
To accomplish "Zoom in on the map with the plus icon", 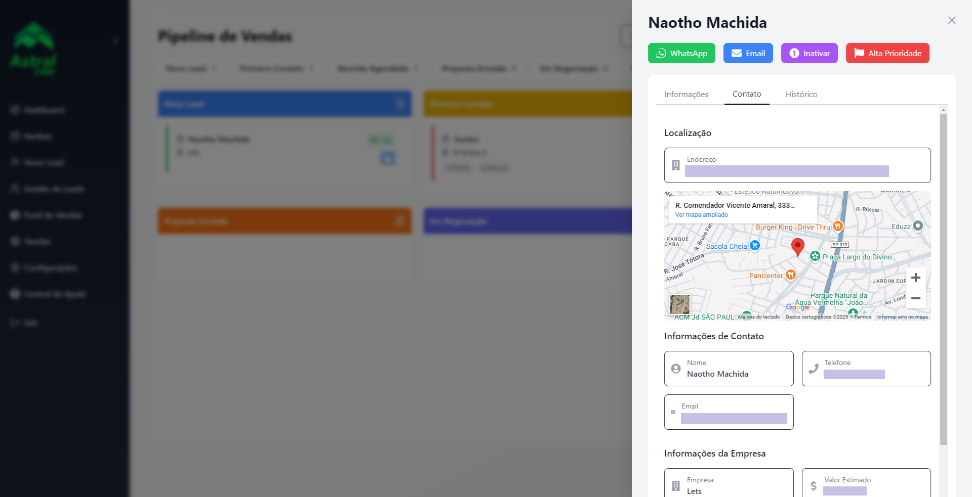I will (915, 278).
